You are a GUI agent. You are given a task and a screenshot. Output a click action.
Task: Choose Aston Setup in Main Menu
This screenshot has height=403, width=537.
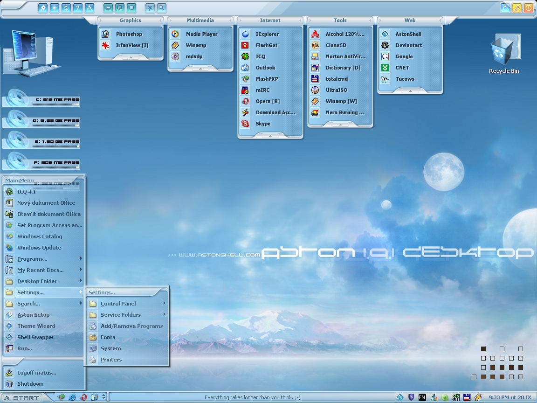[x=44, y=315]
